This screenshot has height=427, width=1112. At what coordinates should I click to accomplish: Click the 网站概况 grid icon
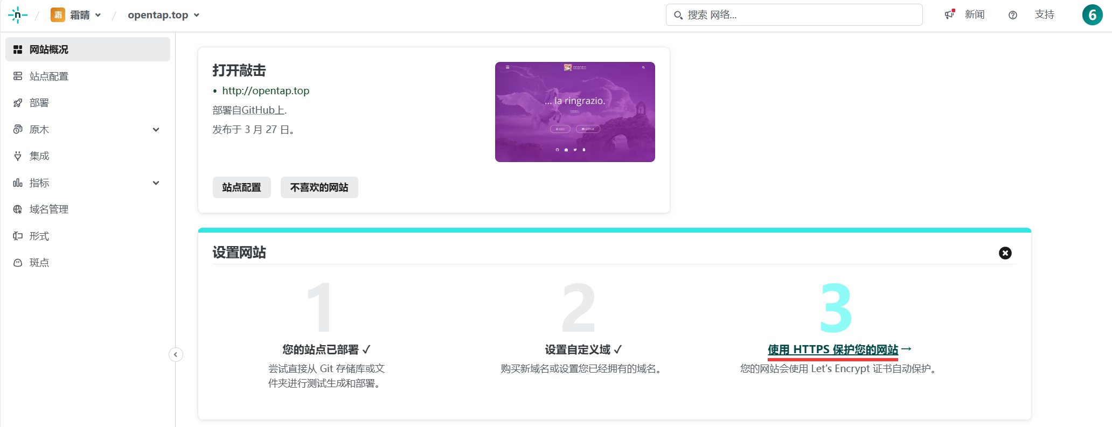[18, 50]
